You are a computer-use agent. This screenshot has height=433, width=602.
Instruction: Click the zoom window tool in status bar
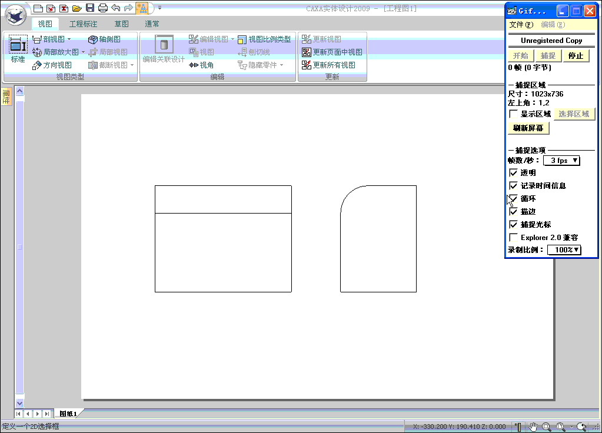[x=546, y=427]
